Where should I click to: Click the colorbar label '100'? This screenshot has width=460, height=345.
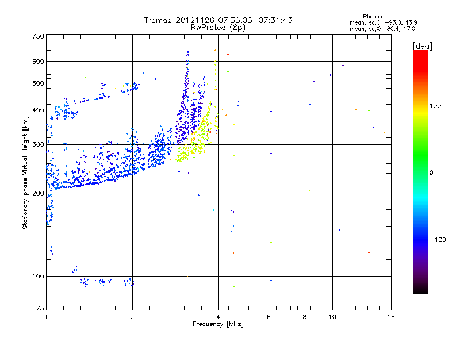pos(435,106)
